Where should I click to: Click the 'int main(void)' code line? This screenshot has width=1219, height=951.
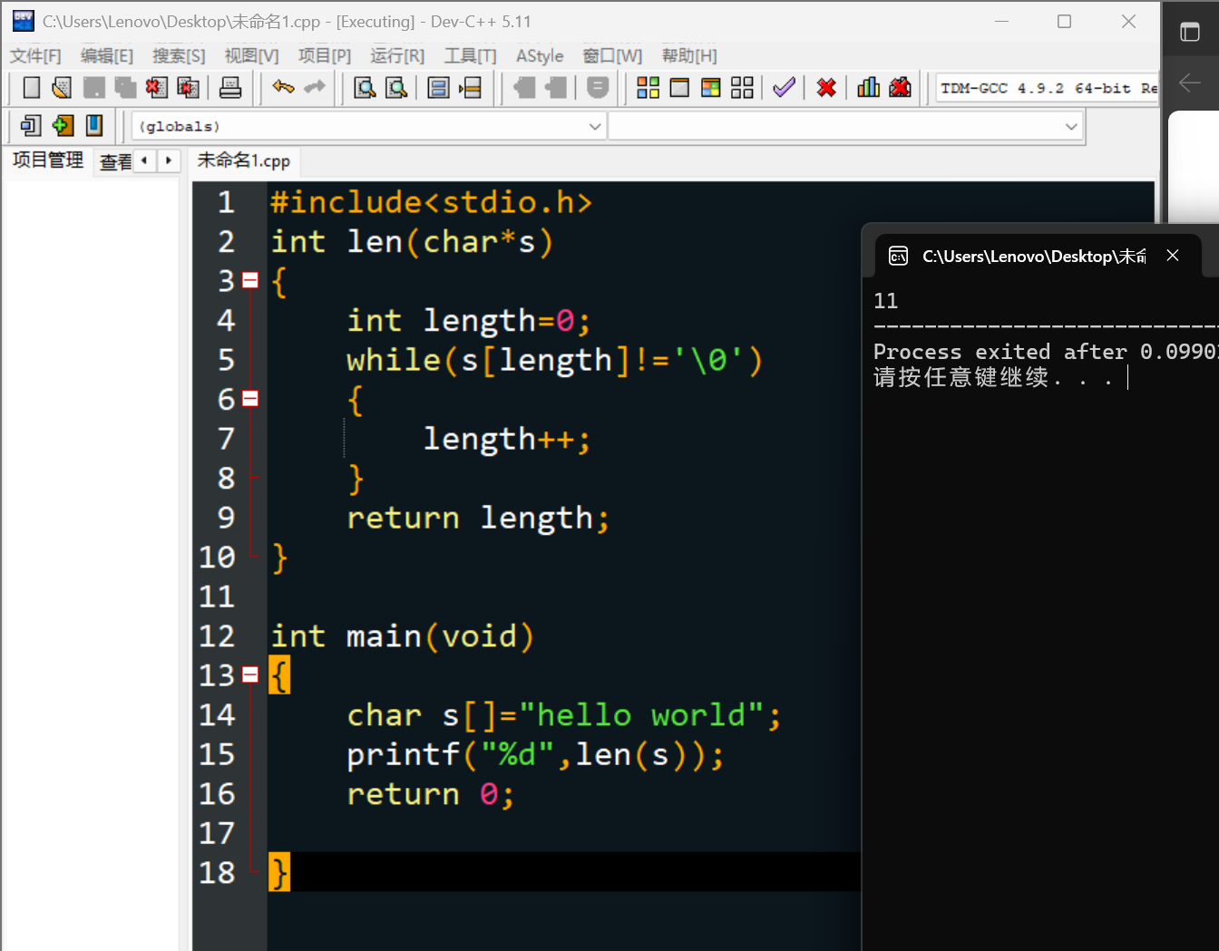(x=403, y=636)
